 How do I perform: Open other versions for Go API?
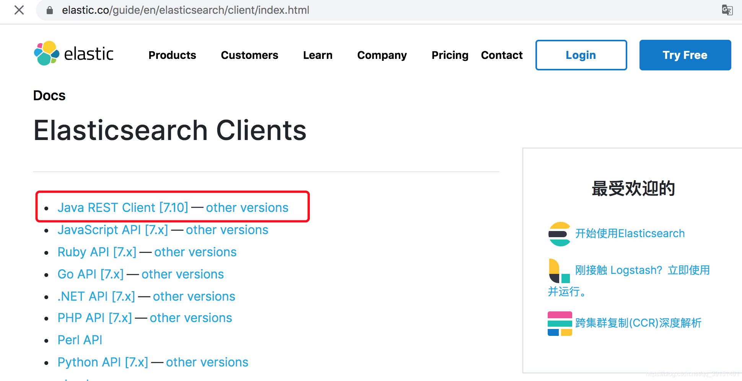(x=183, y=274)
